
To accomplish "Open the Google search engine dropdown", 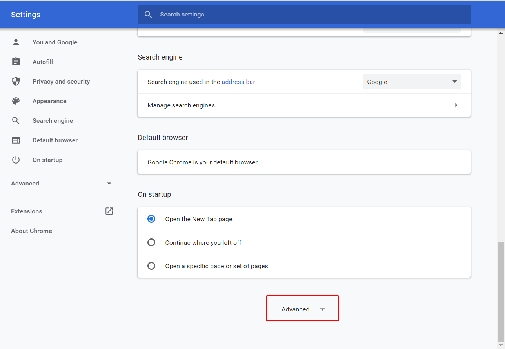I will tap(412, 82).
